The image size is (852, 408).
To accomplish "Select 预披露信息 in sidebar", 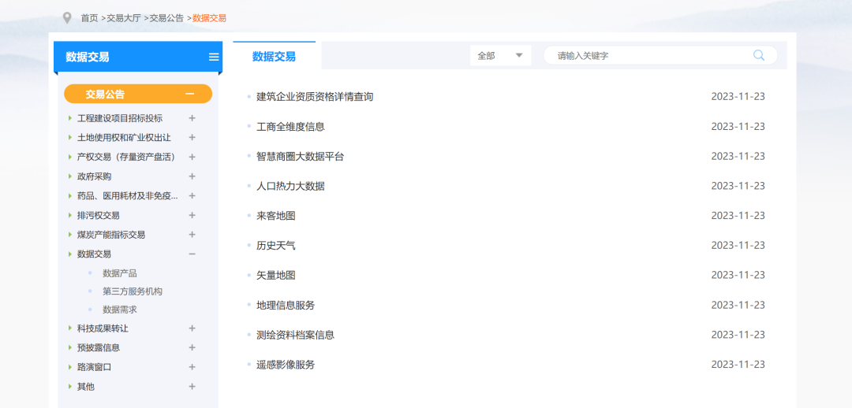I will click(x=99, y=348).
